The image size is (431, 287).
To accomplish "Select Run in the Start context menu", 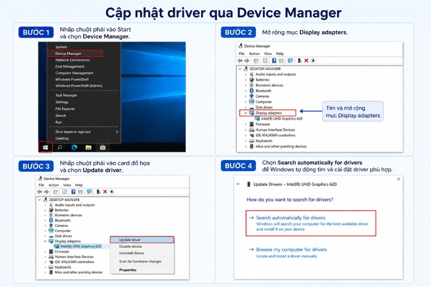I will pyautogui.click(x=58, y=122).
